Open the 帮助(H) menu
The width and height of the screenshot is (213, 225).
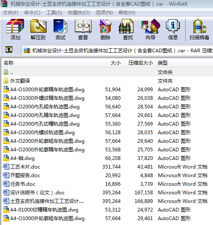[x=127, y=13]
